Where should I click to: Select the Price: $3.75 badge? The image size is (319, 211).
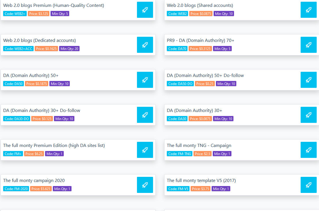pyautogui.click(x=201, y=189)
